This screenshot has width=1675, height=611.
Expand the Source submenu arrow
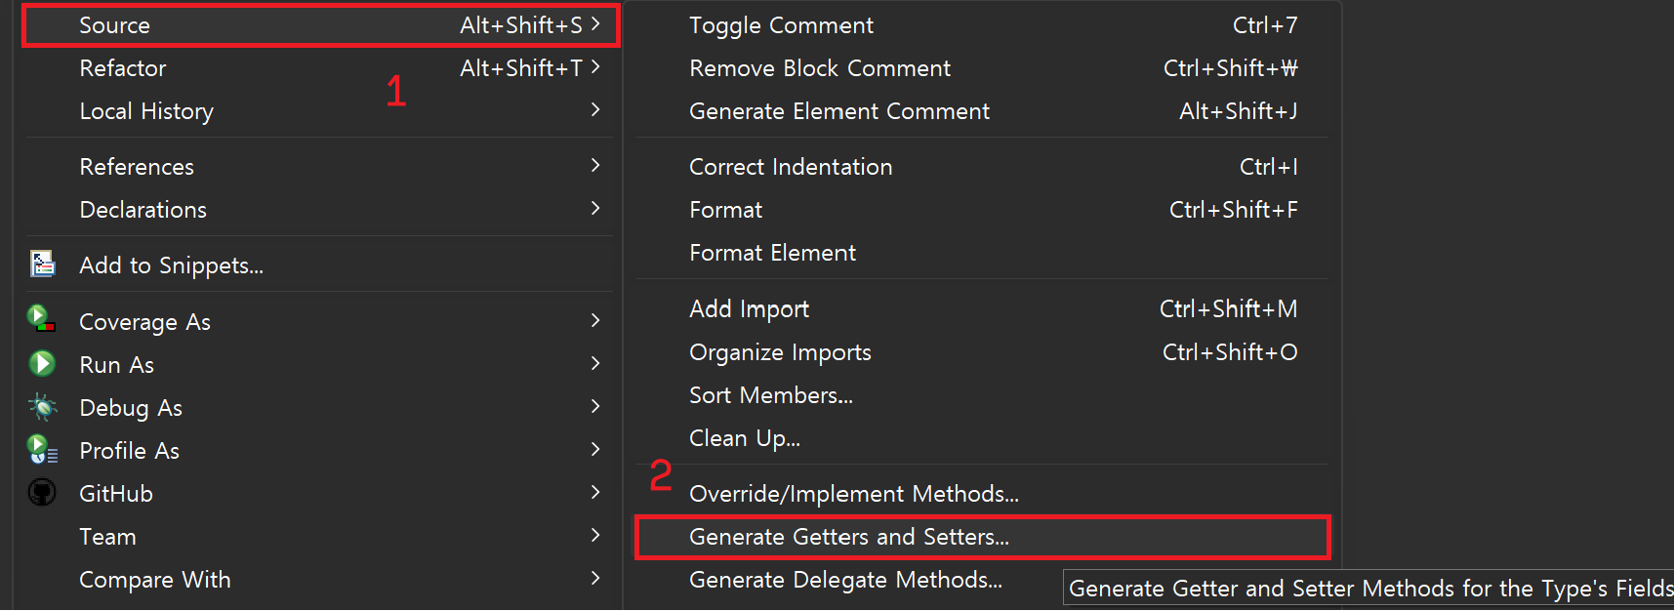point(595,23)
